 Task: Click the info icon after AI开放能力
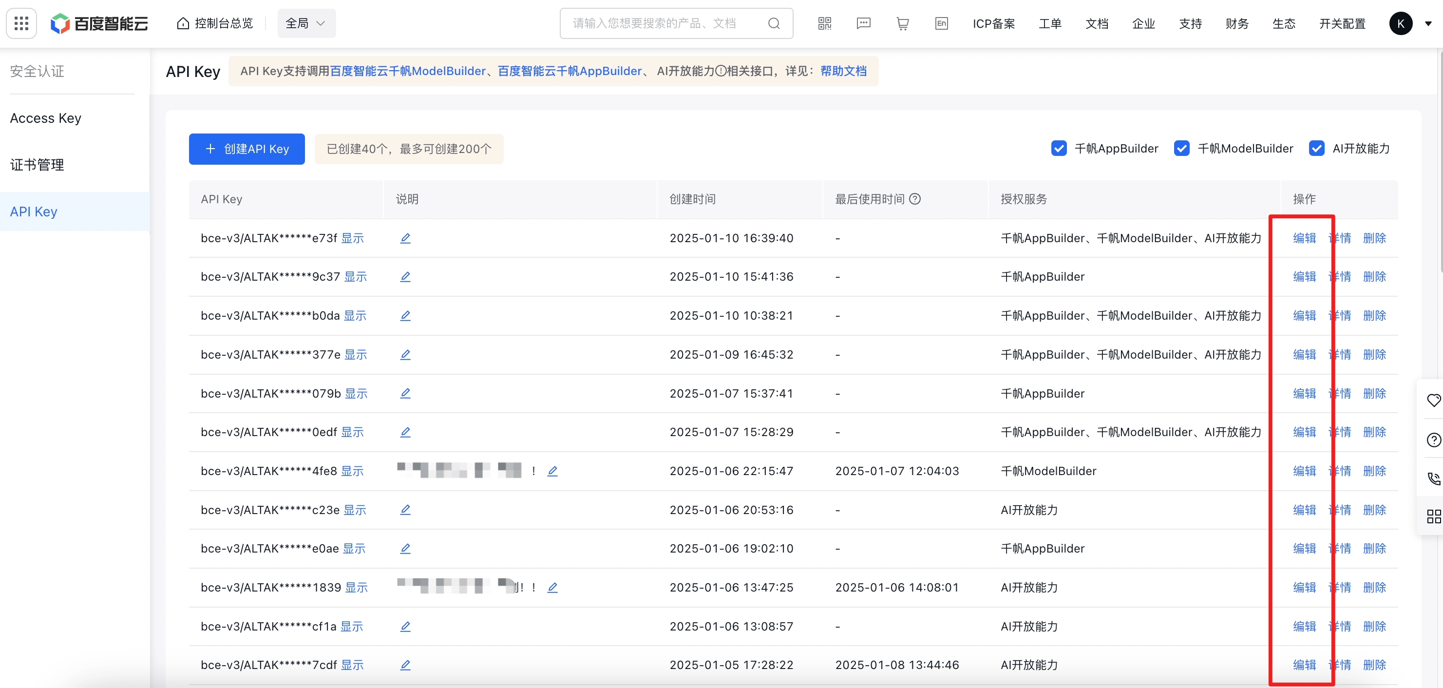pos(721,71)
